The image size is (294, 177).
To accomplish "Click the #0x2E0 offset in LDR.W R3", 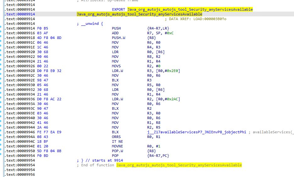I will pyautogui.click(x=172, y=71).
